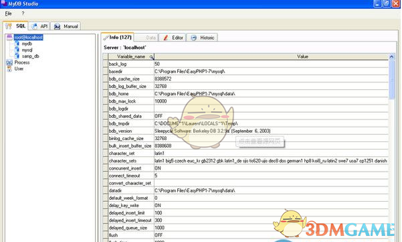Select the bdb_log_buffer_size variable cell
This screenshot has width=402, height=242.
131,86
